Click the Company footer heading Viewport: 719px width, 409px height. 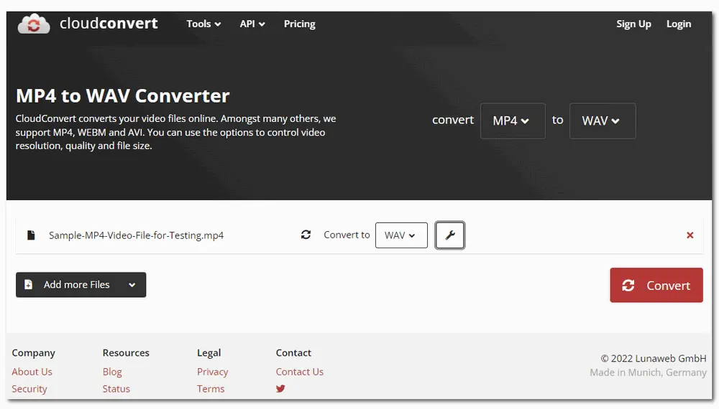[x=34, y=353]
